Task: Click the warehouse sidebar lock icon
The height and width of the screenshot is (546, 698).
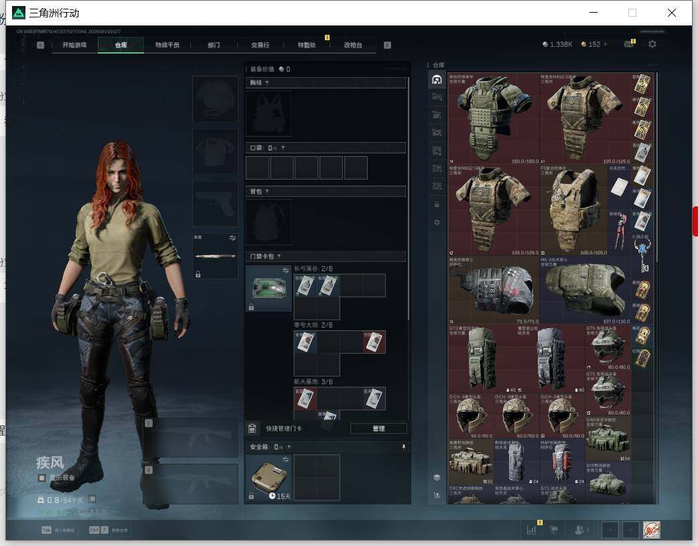Action: coord(437,204)
